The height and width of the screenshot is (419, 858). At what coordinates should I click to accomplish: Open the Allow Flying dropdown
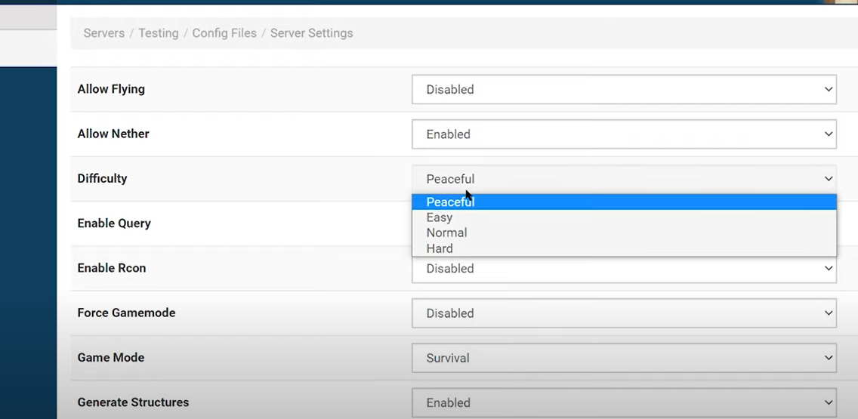623,89
